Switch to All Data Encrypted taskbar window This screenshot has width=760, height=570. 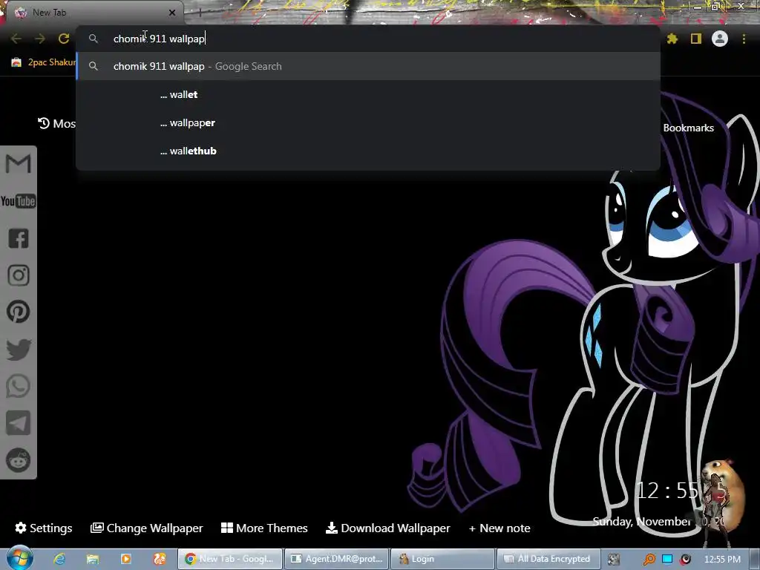tap(548, 559)
